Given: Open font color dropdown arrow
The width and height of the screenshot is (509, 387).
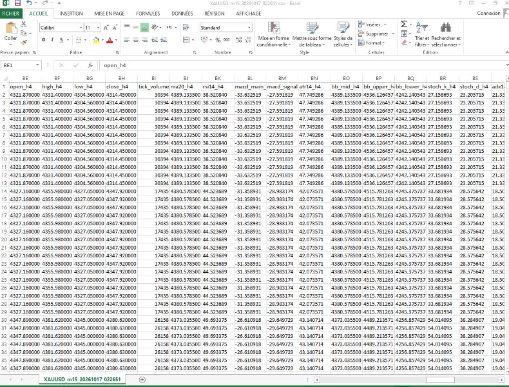Looking at the screenshot, I should tap(116, 40).
